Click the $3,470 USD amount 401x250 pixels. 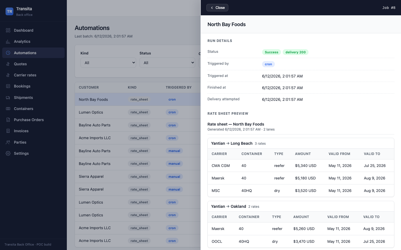tap(304, 241)
